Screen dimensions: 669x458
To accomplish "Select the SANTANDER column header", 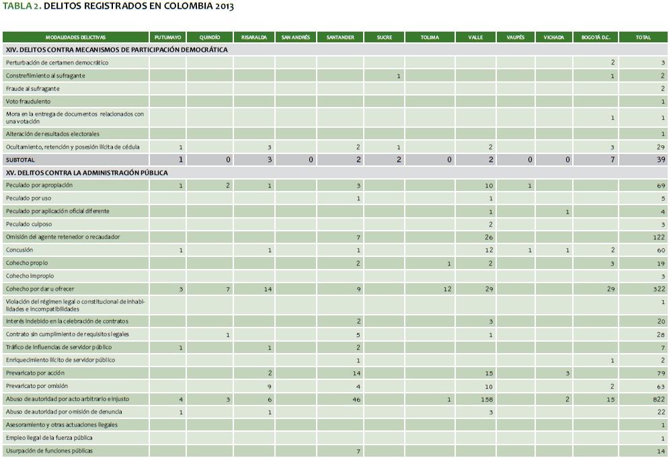I will [340, 38].
